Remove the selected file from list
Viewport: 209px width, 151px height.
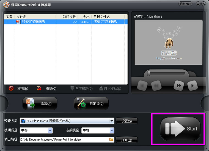[19, 89]
